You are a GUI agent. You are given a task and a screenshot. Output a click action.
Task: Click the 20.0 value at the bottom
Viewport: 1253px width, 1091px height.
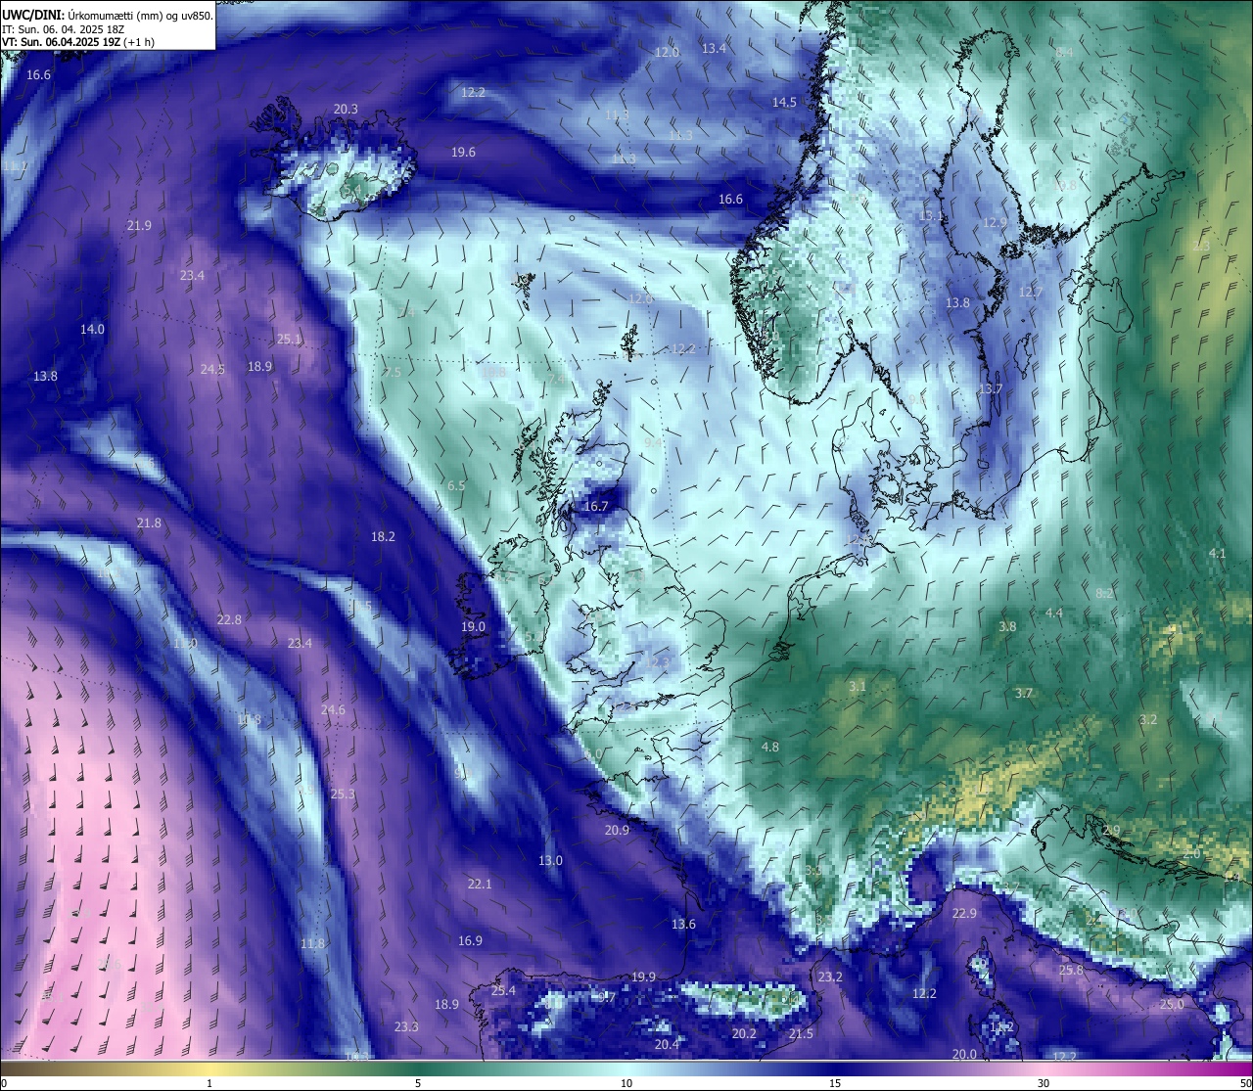pos(964,1055)
